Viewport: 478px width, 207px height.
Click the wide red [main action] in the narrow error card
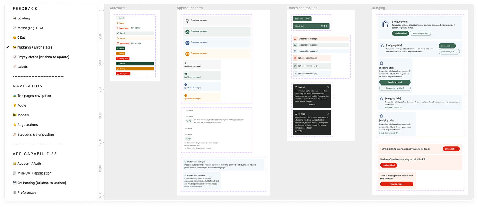[x=396, y=184]
